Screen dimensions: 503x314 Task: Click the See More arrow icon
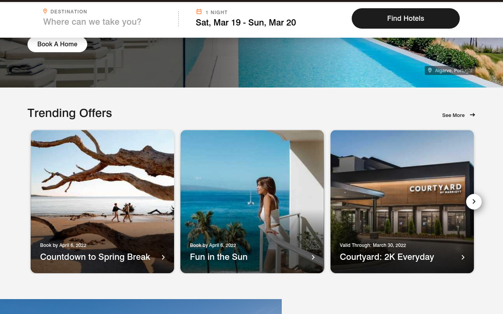pyautogui.click(x=472, y=115)
